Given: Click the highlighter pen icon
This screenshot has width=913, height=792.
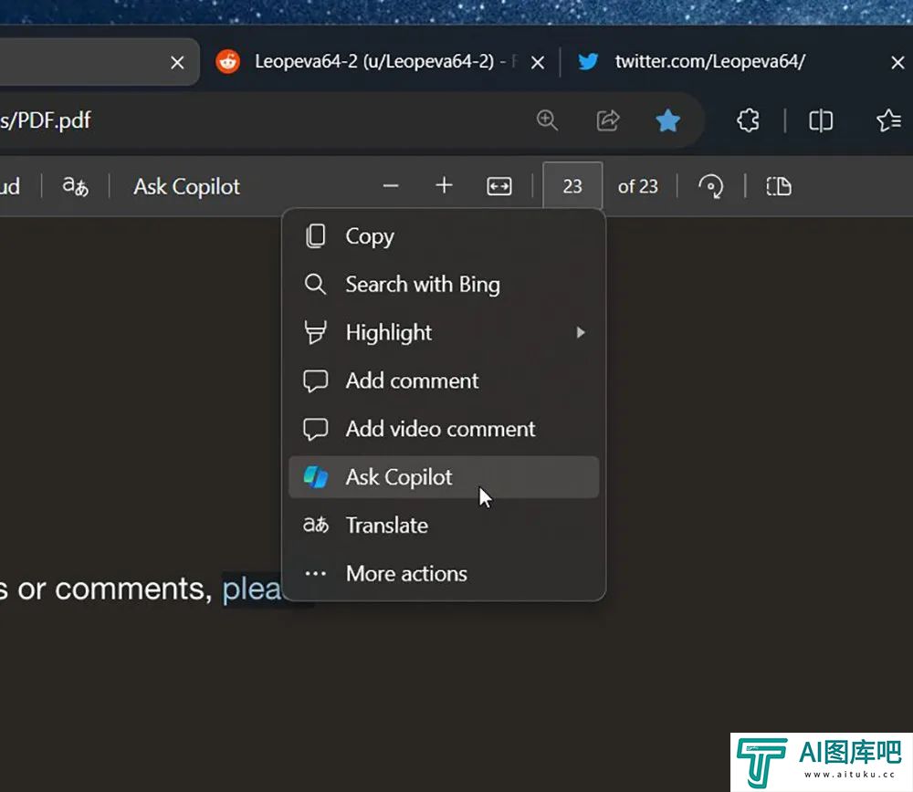Looking at the screenshot, I should (x=316, y=333).
